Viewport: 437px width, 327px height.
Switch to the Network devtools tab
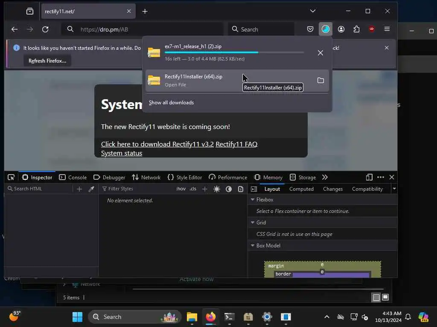(x=146, y=178)
